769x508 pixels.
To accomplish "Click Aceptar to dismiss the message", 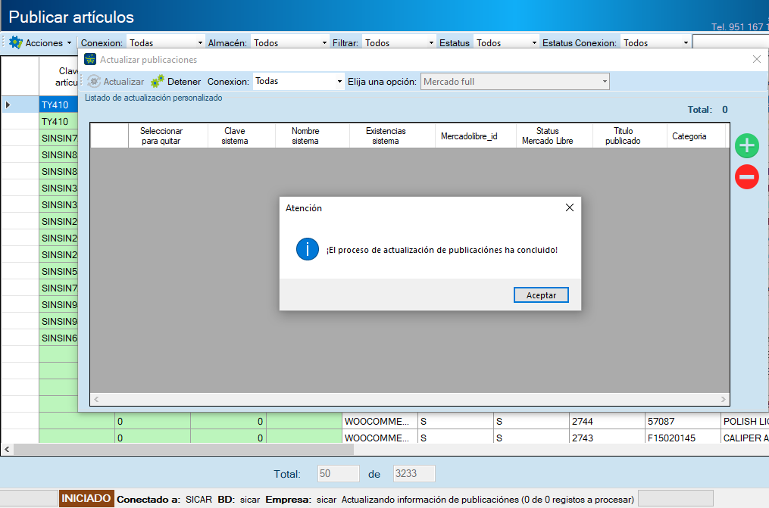I will pyautogui.click(x=541, y=295).
